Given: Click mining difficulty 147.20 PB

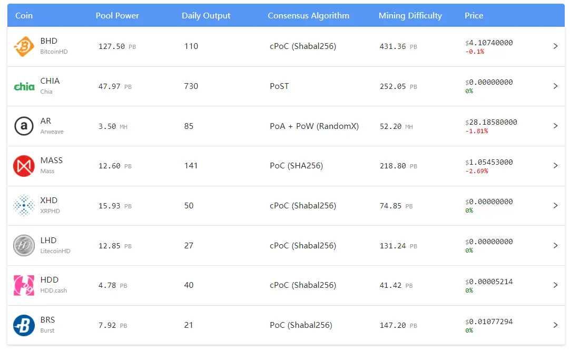Looking at the screenshot, I should tap(398, 326).
